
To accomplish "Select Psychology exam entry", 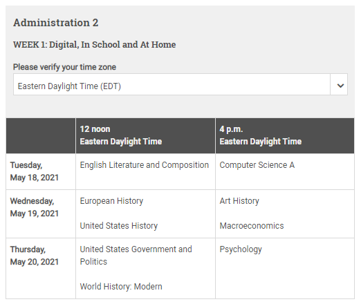I will 241,249.
